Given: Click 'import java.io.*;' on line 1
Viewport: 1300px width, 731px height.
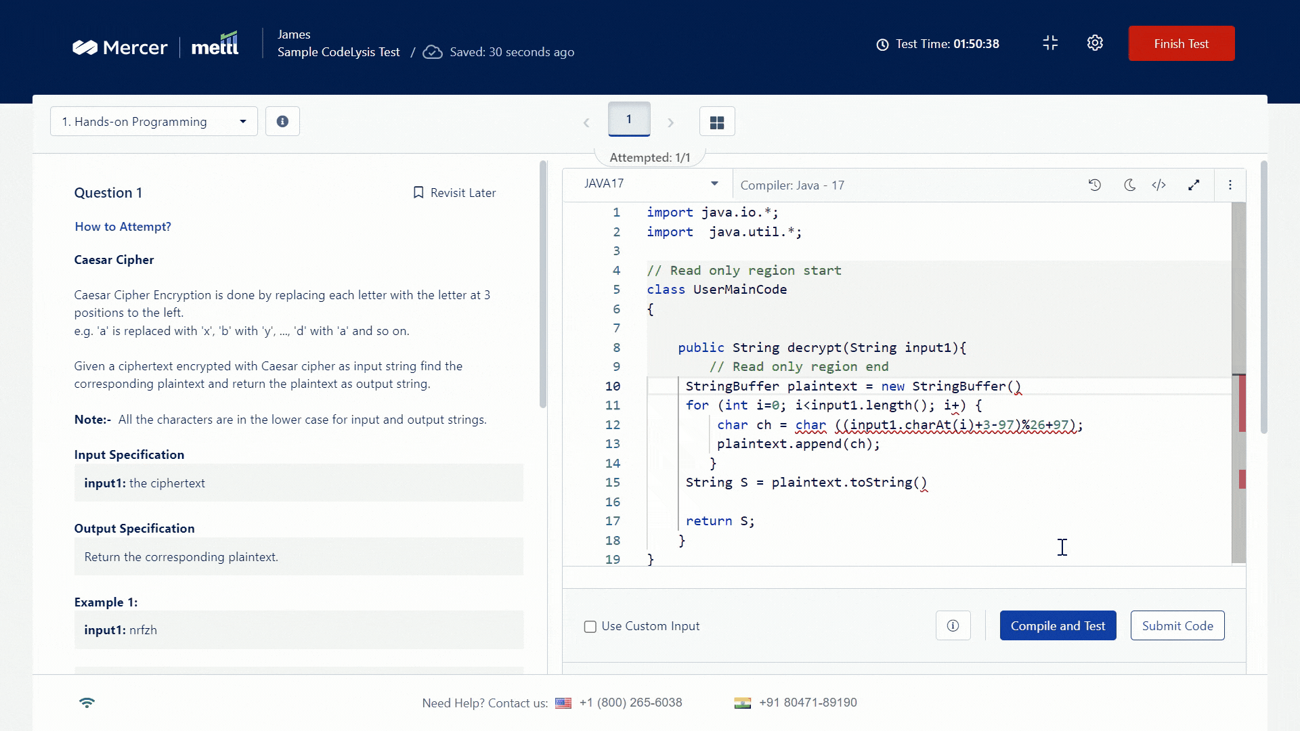Looking at the screenshot, I should point(712,213).
